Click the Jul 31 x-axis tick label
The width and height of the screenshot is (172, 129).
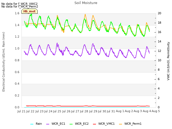coord(111,111)
